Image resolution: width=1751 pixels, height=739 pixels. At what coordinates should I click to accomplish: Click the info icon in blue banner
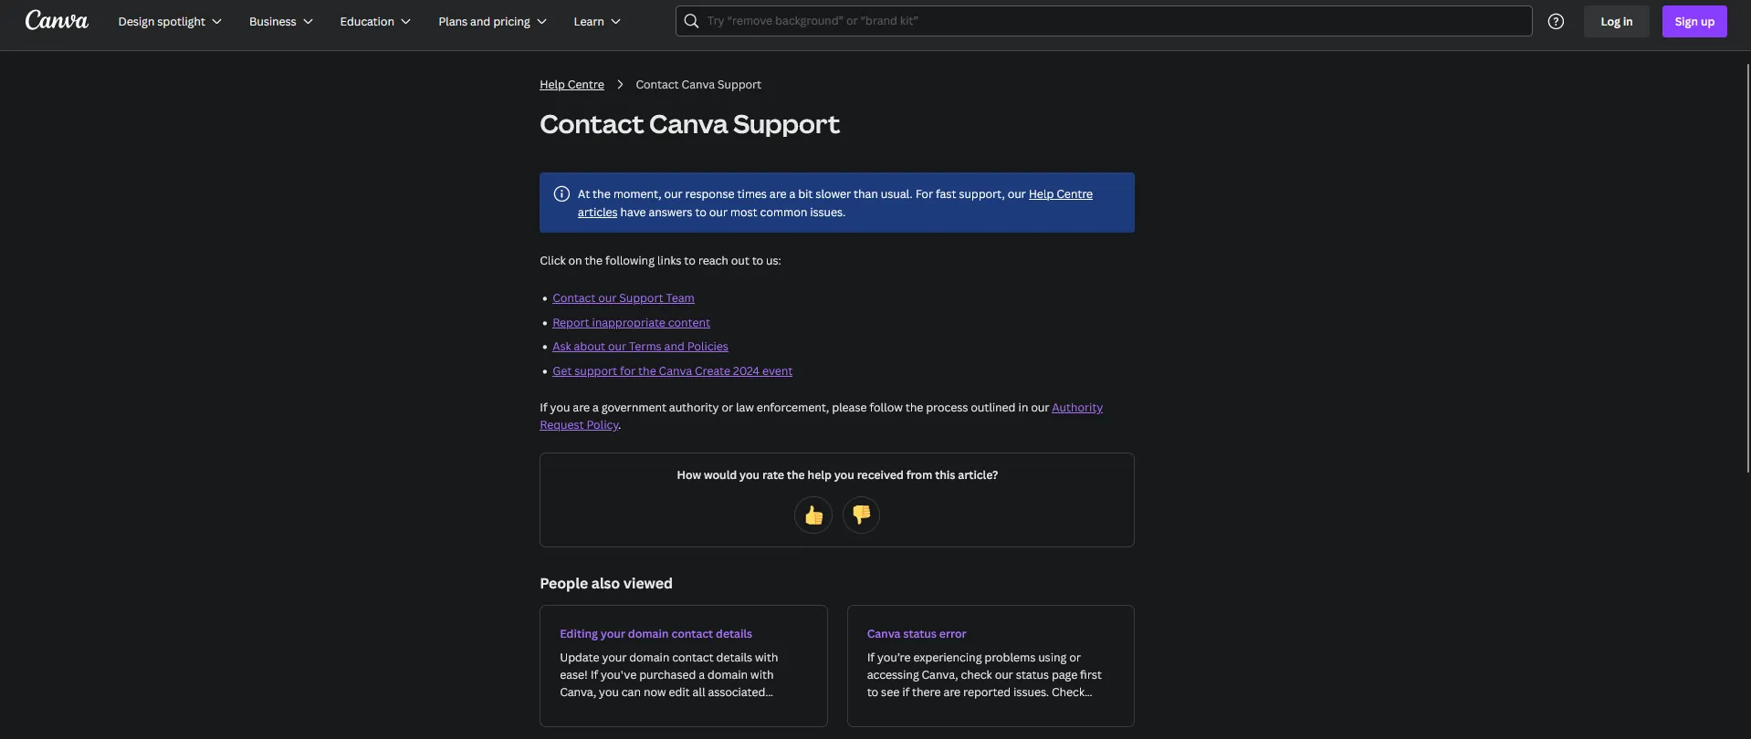(561, 194)
